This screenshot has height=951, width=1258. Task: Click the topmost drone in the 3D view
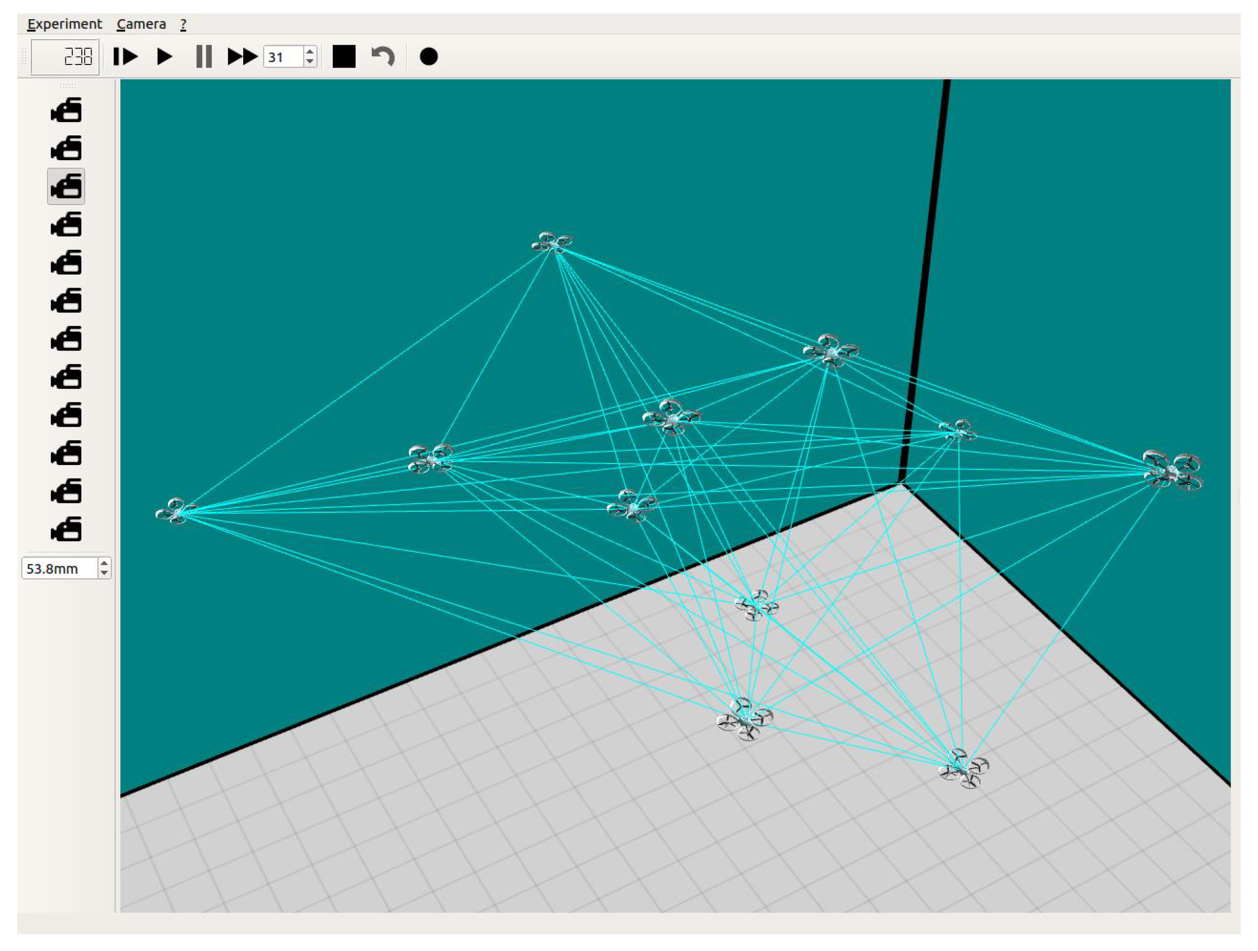[x=552, y=243]
